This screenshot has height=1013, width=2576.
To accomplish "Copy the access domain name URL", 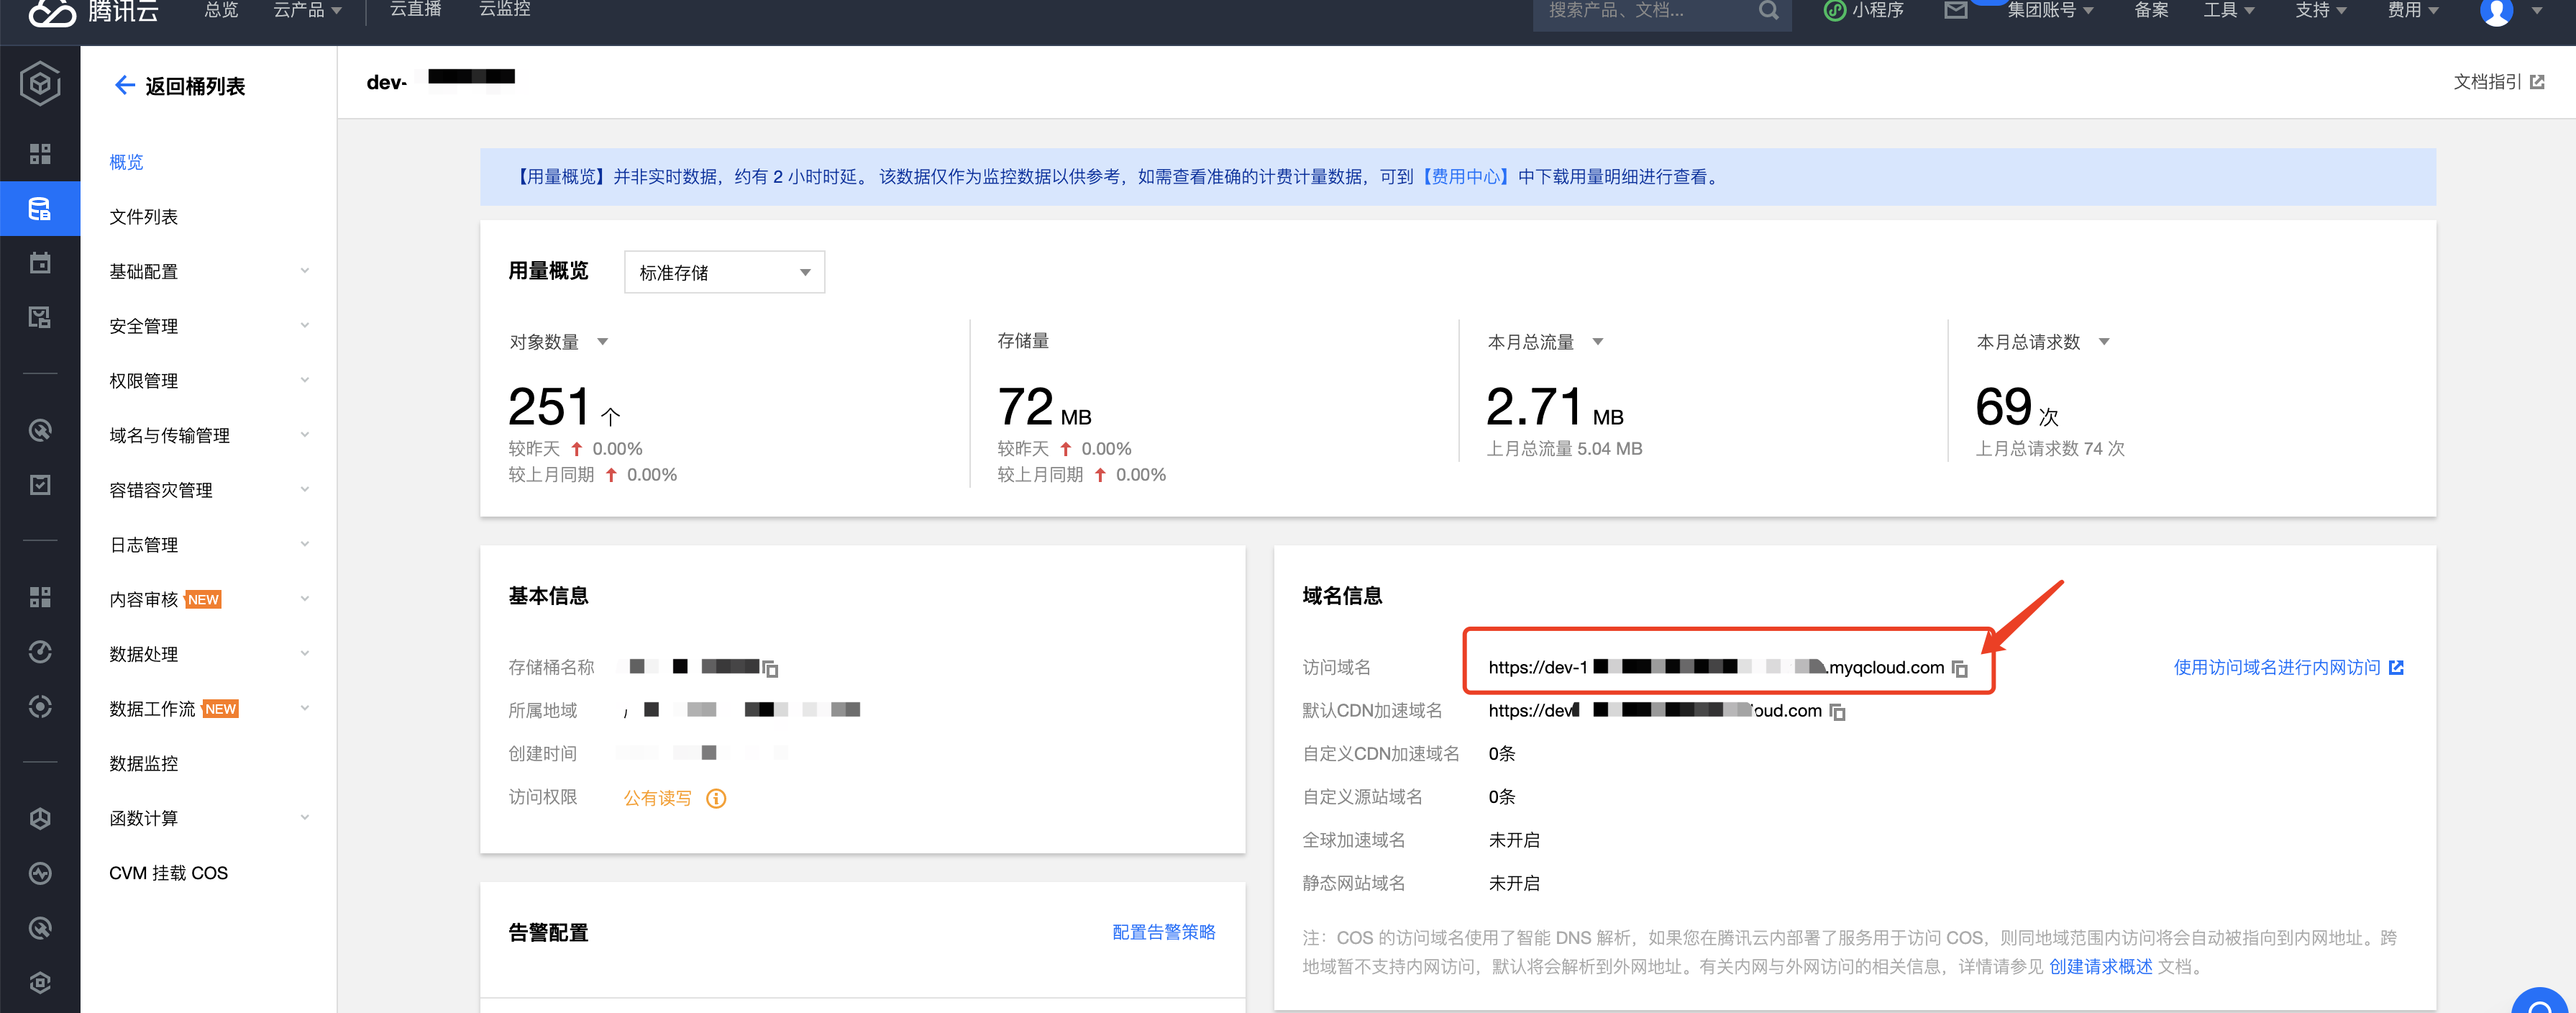I will pyautogui.click(x=1959, y=668).
